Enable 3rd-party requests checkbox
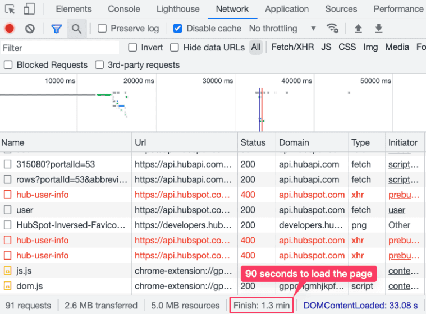The image size is (426, 314). click(99, 65)
